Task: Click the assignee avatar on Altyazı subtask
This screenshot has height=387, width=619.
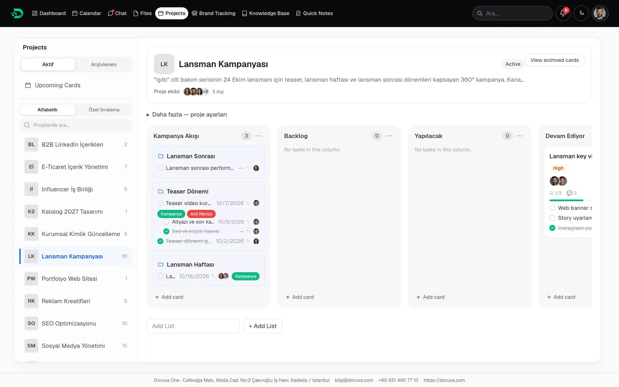Action: click(x=256, y=222)
